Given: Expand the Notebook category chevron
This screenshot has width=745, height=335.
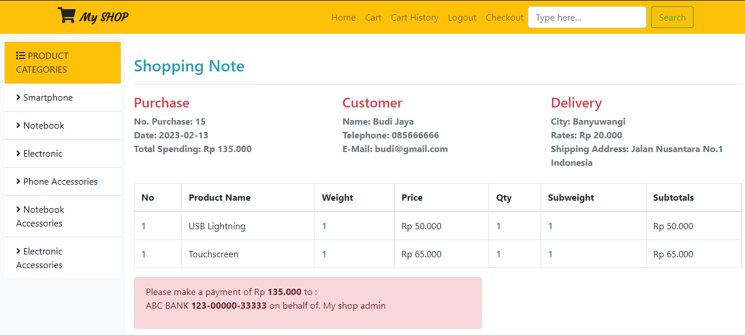Looking at the screenshot, I should click(x=18, y=125).
